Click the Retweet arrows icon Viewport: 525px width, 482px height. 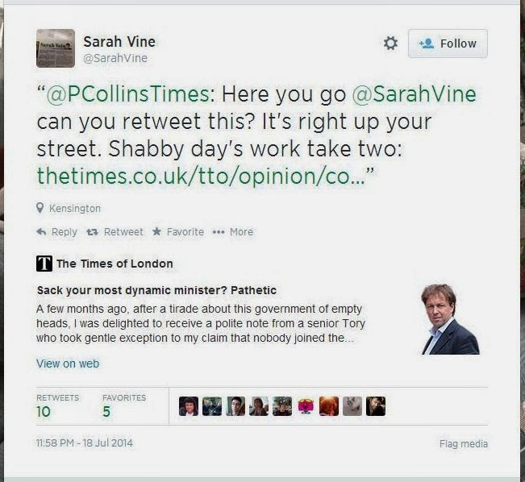tap(91, 232)
